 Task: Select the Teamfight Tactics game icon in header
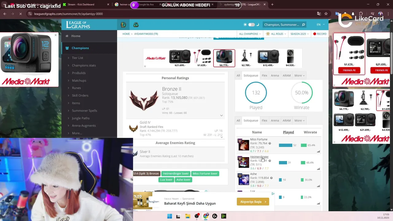(x=136, y=25)
